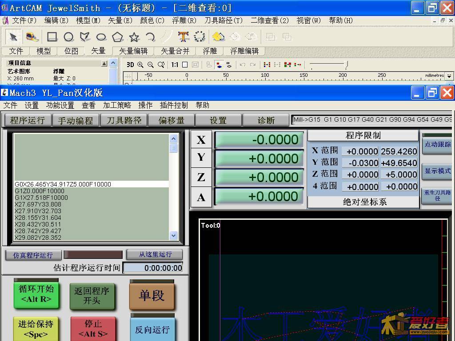The image size is (455, 341).
Task: Zero the Z axis button
Action: (201, 177)
